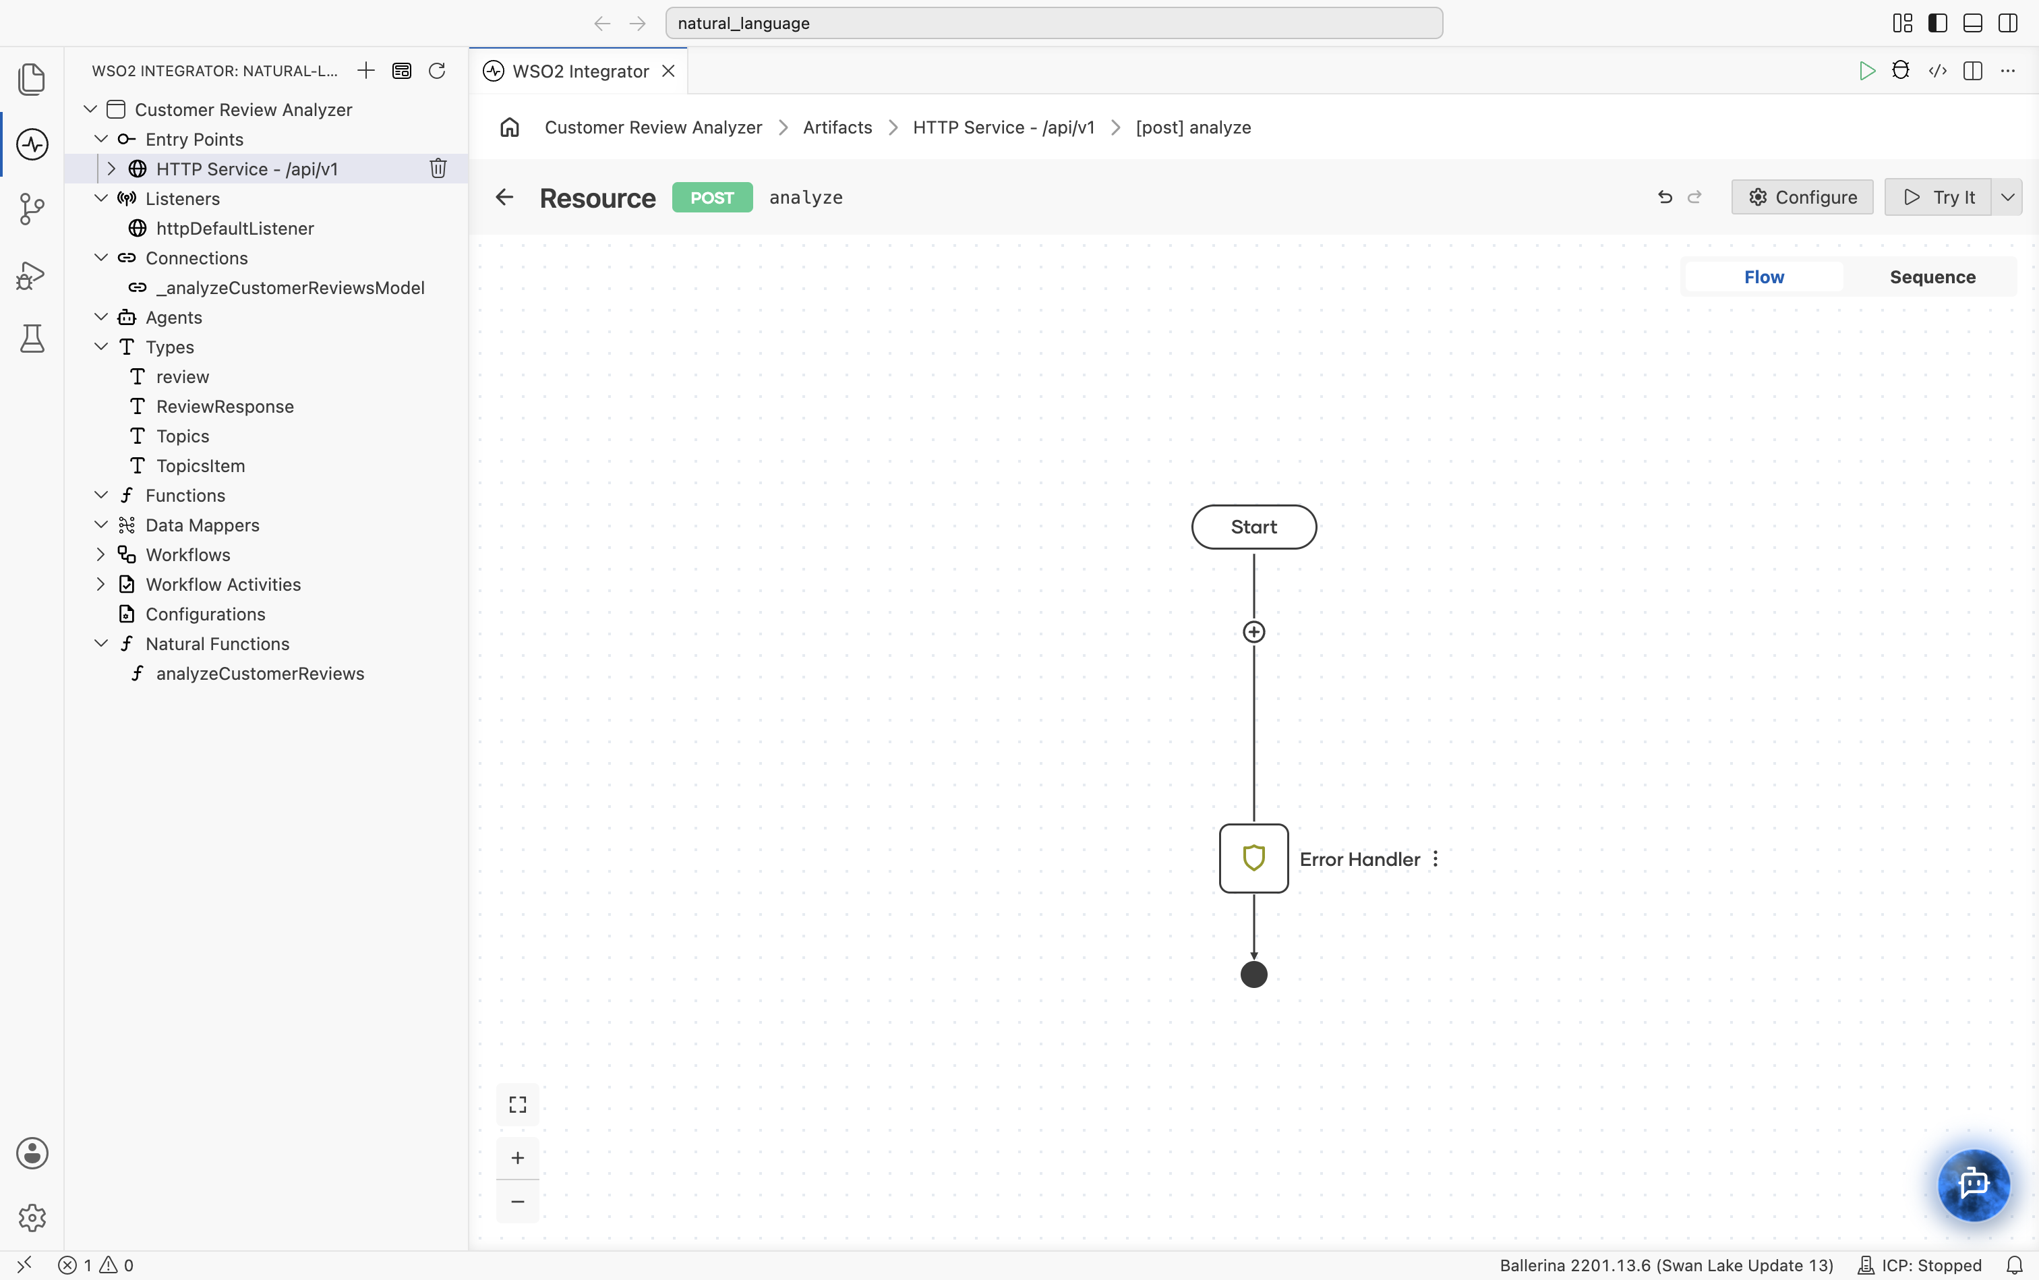Select the Error Handler node
Screen dimensions: 2039x1280
point(1253,859)
